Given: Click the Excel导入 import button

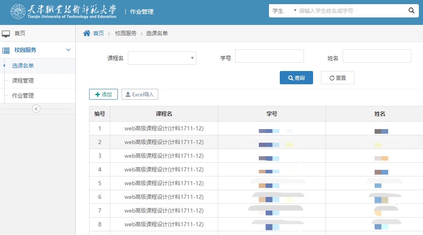Looking at the screenshot, I should tap(139, 94).
